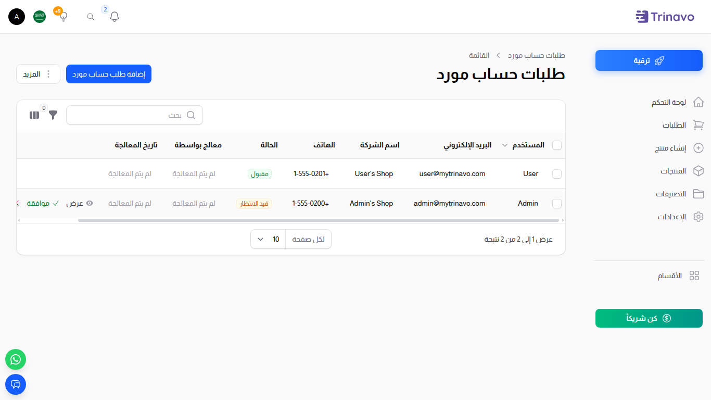711x400 pixels.
Task: Click admin@mytrinavo.com cell
Action: click(x=450, y=204)
